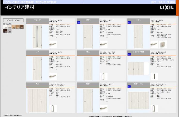Screen dimensions: 179x117
Task: Click the カラーバリエーション button
Action: 13,20
